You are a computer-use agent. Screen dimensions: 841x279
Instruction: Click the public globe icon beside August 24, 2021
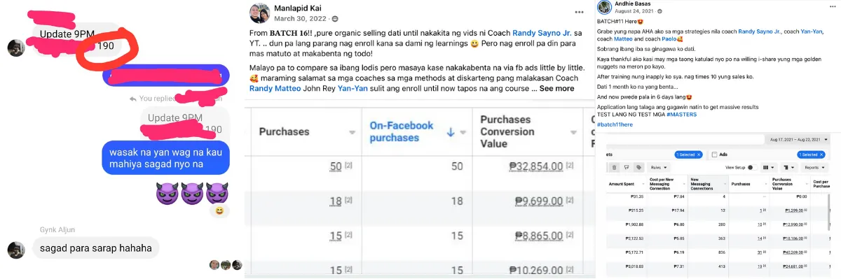click(x=659, y=11)
